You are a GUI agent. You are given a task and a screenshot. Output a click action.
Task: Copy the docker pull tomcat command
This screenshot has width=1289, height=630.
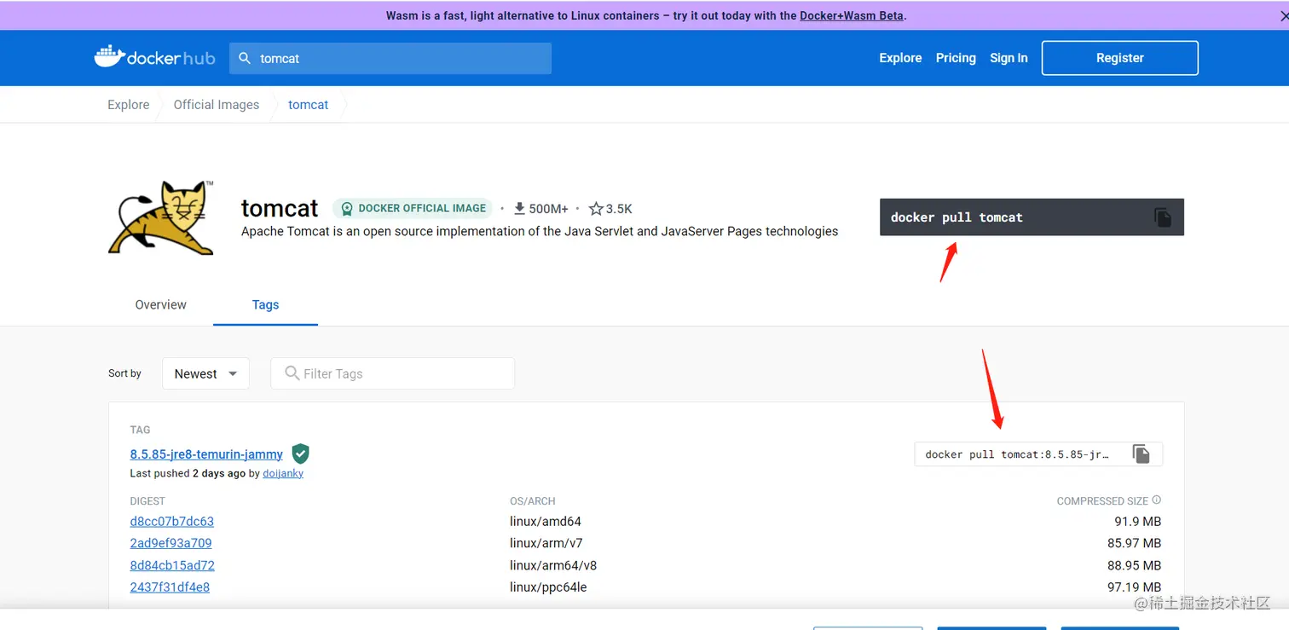tap(1163, 217)
